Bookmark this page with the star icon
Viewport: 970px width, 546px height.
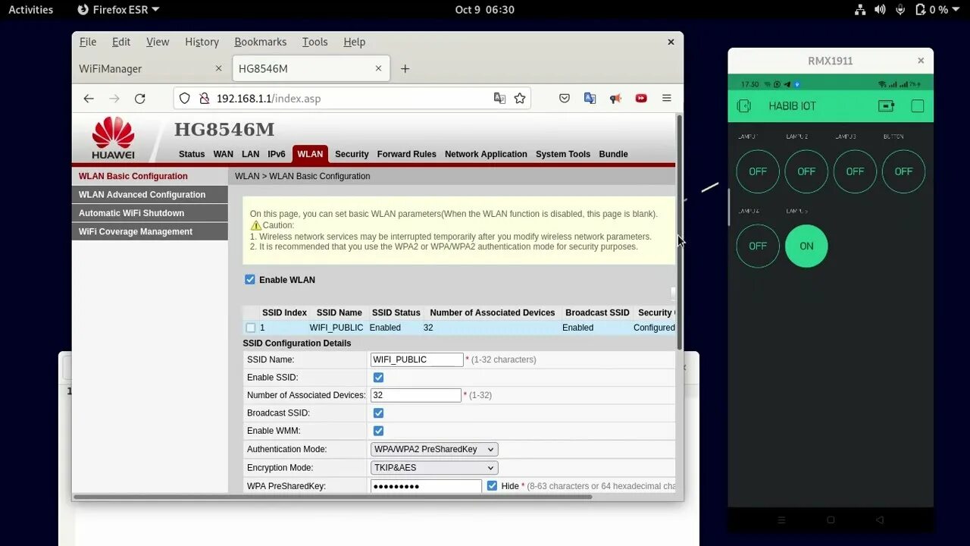coord(520,99)
